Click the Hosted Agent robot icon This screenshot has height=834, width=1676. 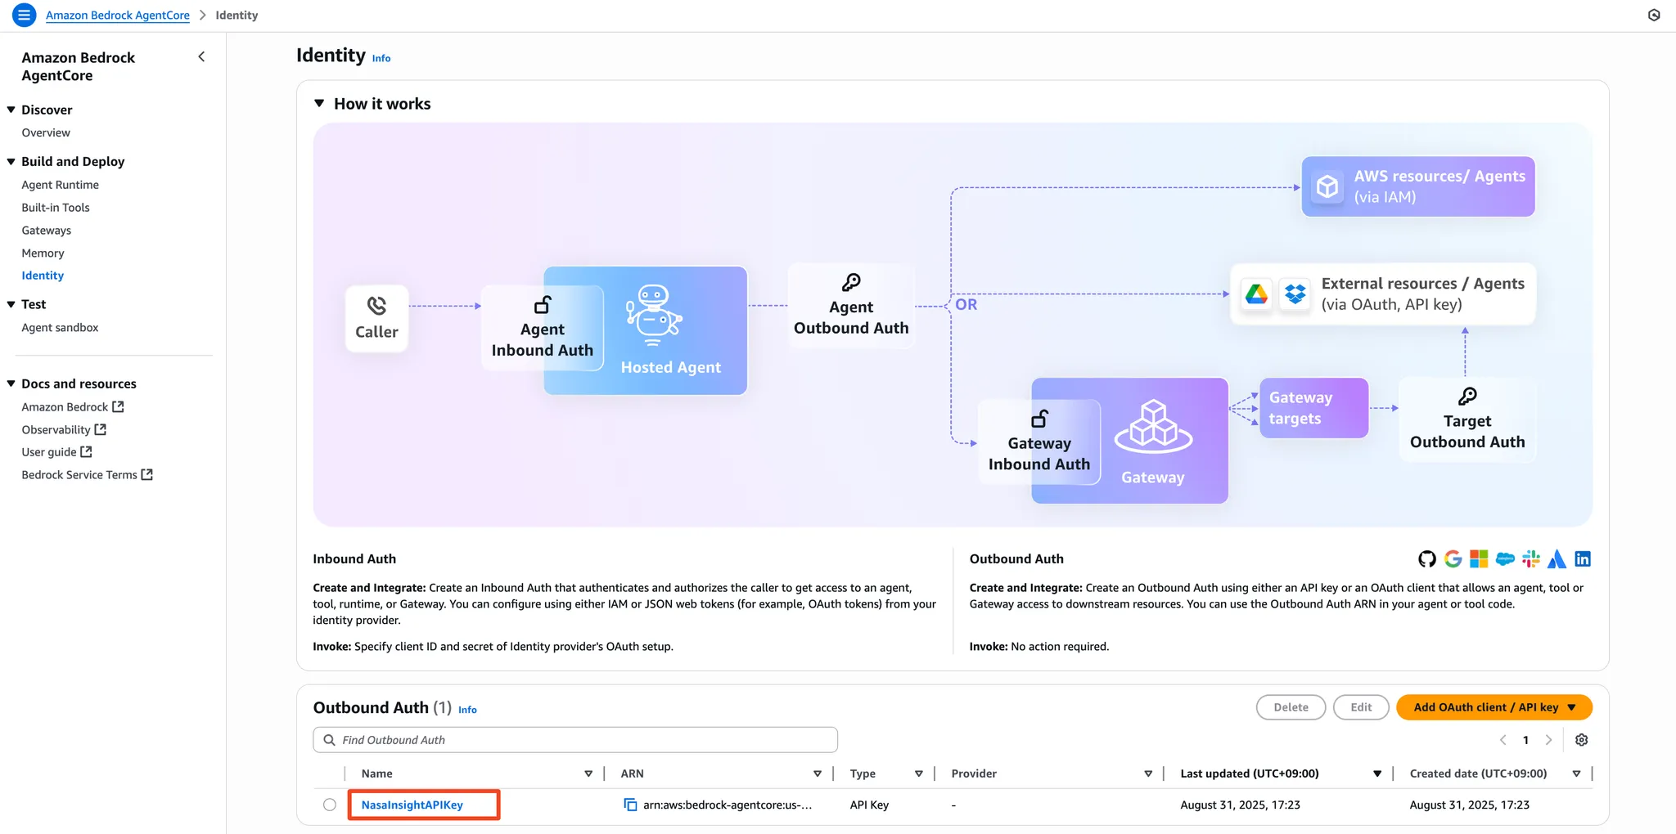(653, 315)
